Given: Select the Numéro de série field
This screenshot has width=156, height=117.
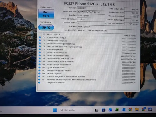Looking at the screenshot, I should 91,12.
